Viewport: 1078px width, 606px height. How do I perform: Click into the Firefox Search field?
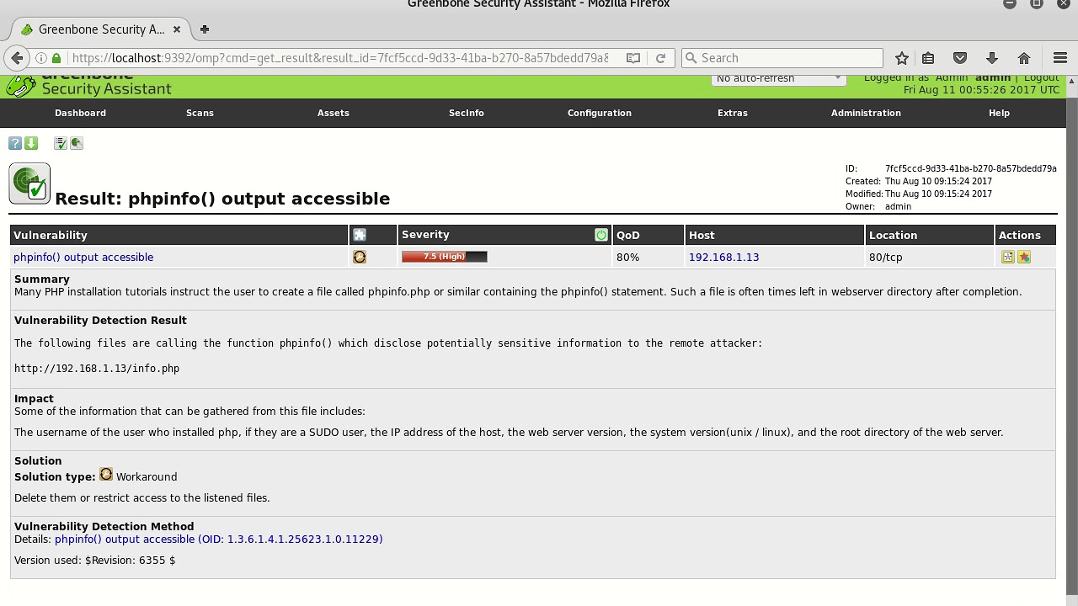click(x=782, y=58)
